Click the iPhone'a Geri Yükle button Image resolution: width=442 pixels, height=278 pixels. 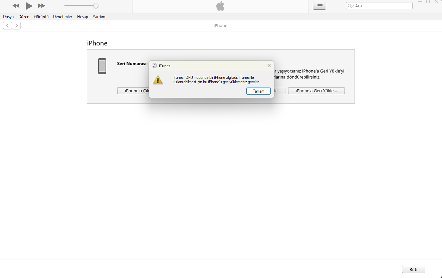coord(316,91)
